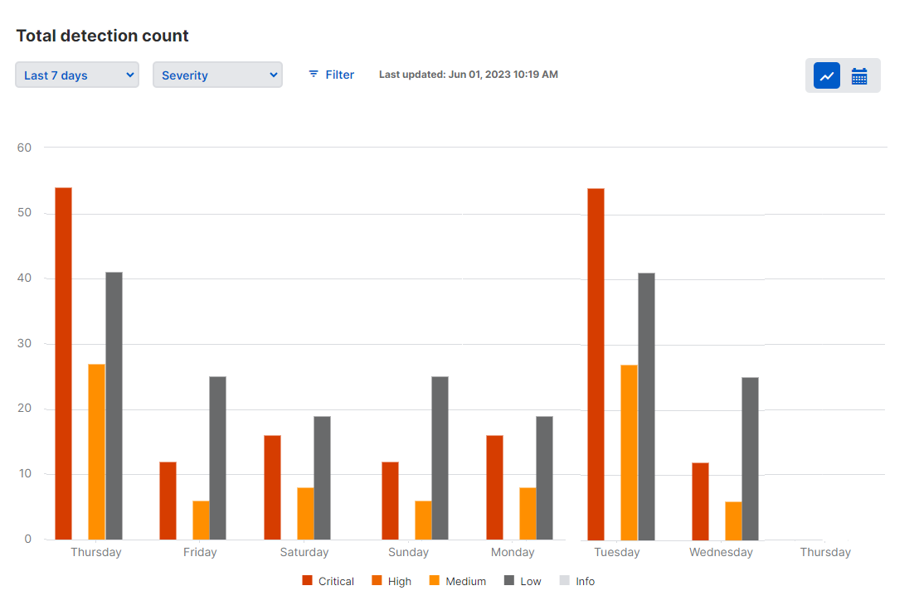Switch to the line chart view icon
The height and width of the screenshot is (610, 919).
826,75
